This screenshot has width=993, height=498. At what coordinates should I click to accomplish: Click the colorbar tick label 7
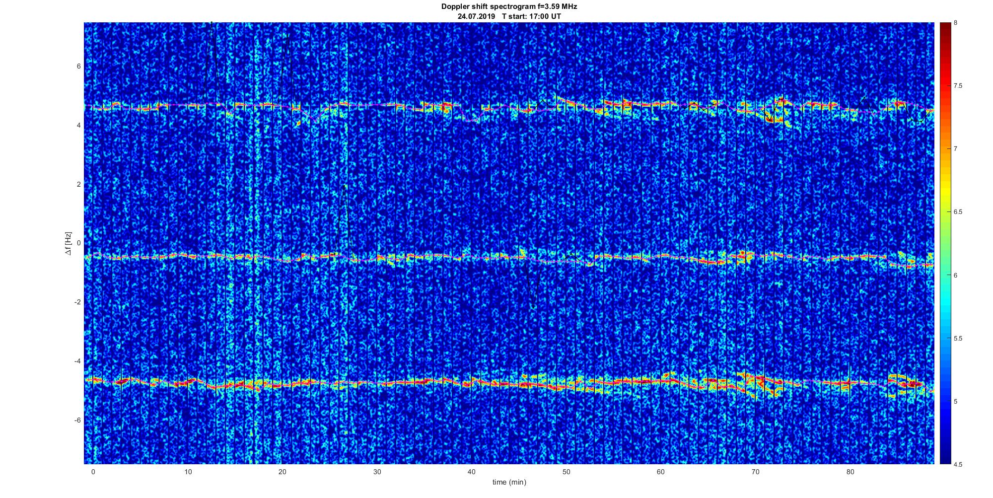point(955,149)
